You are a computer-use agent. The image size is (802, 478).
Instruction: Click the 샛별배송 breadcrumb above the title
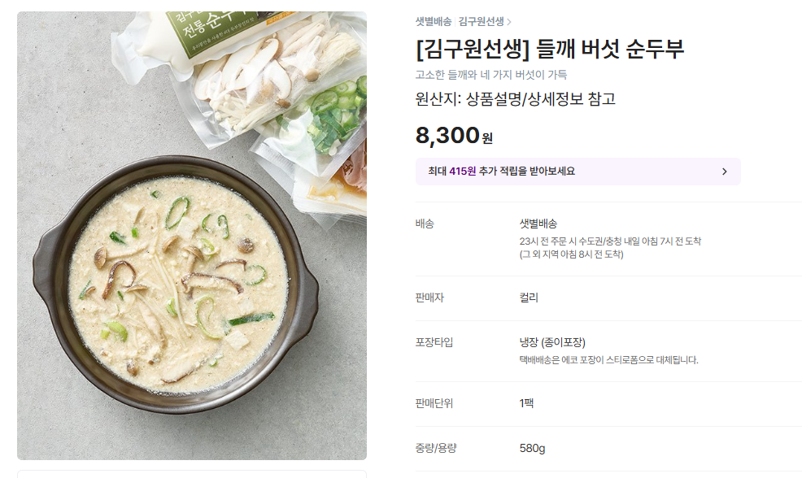click(x=433, y=22)
